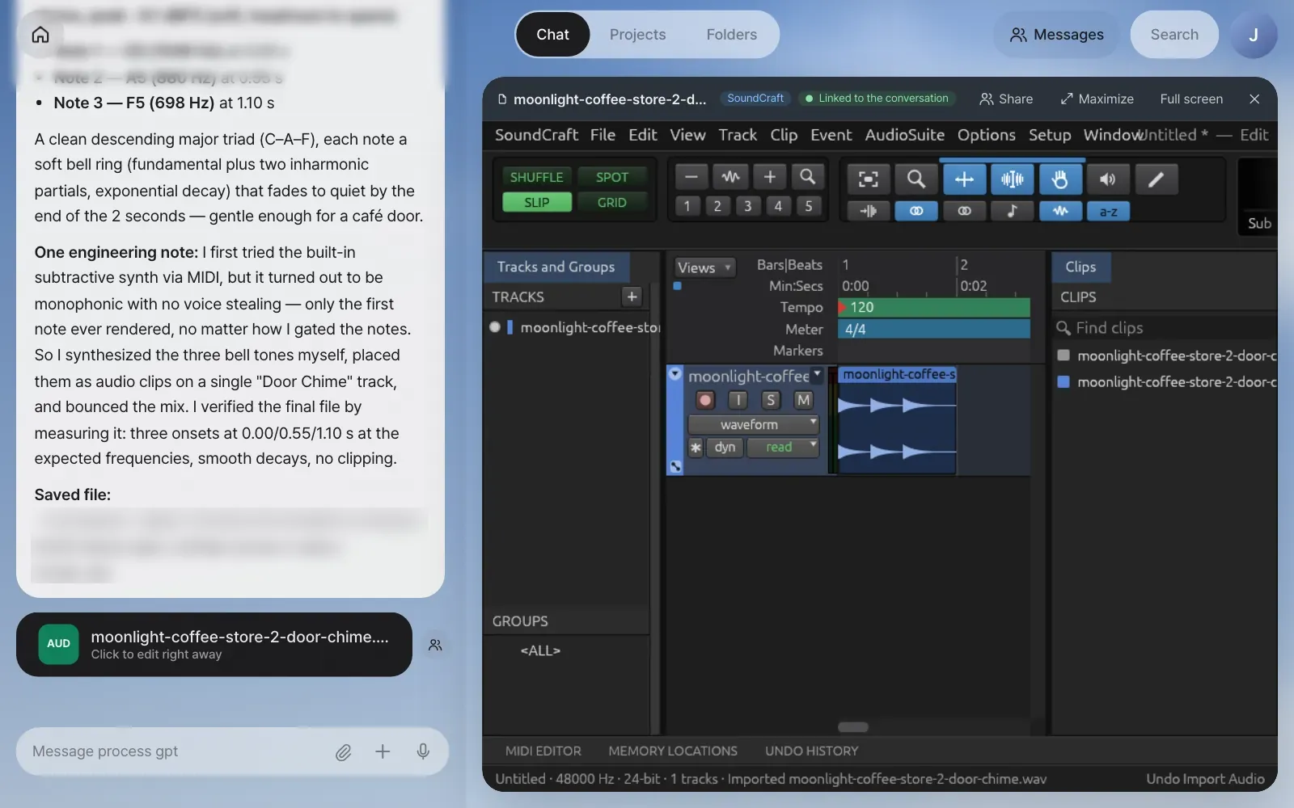Image resolution: width=1294 pixels, height=808 pixels.
Task: Select the Grabber hand tool
Action: (1060, 179)
